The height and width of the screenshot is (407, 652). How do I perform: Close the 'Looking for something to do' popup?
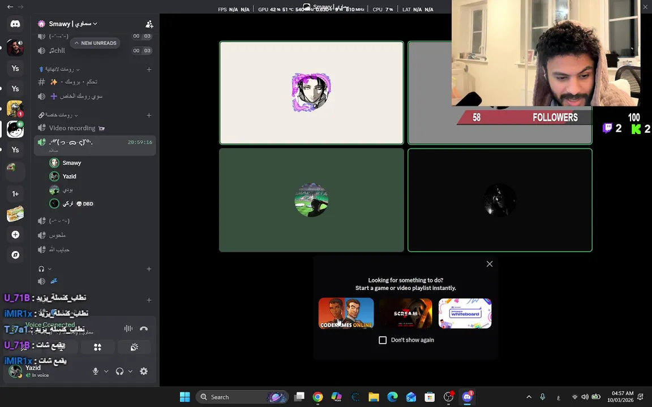point(490,264)
